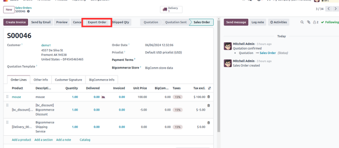Open the Delivery smart button
The image size is (339, 148).
point(171,10)
